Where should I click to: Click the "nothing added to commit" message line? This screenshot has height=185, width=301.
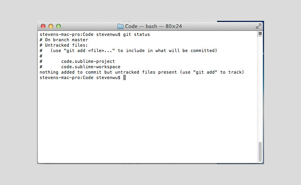[x=142, y=72]
